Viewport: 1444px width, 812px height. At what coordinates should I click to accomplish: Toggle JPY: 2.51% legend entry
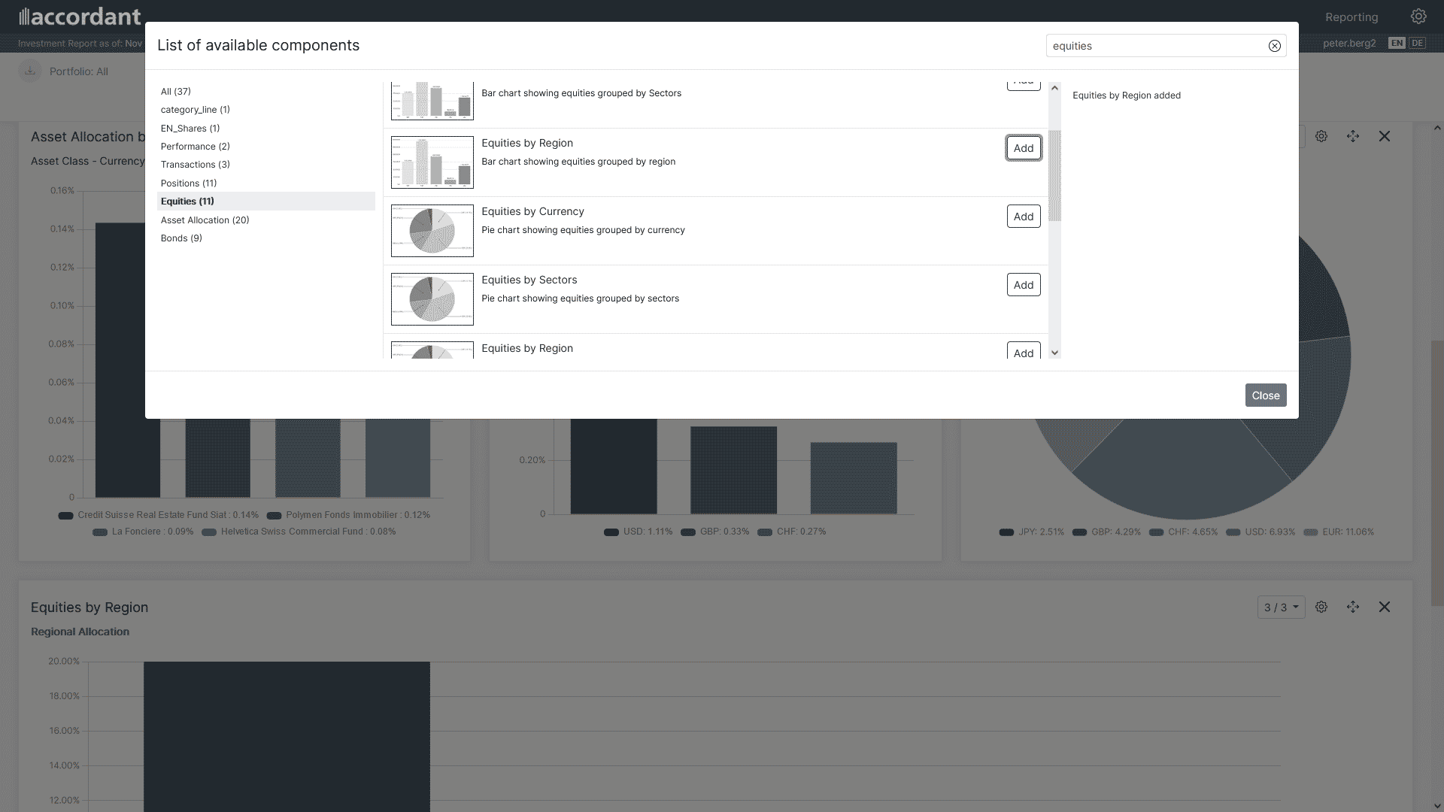tap(1032, 532)
